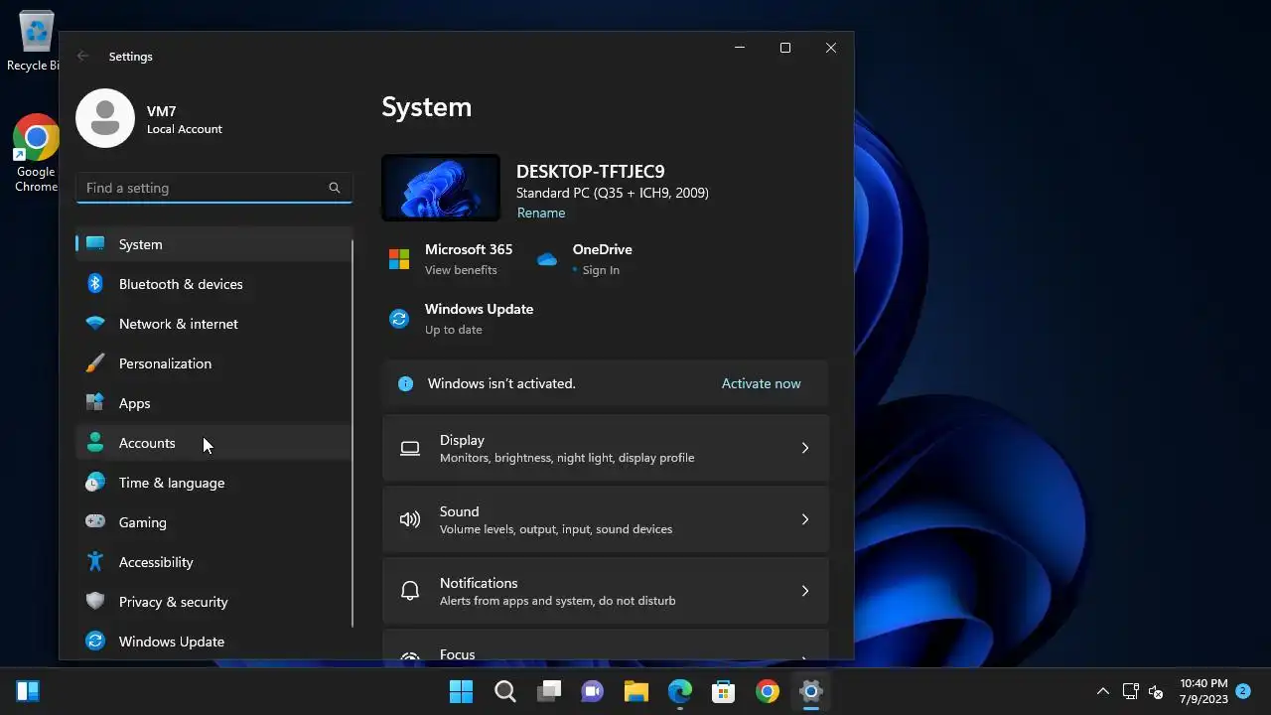Launch Microsoft Edge from taskbar
The width and height of the screenshot is (1271, 715).
(x=680, y=691)
